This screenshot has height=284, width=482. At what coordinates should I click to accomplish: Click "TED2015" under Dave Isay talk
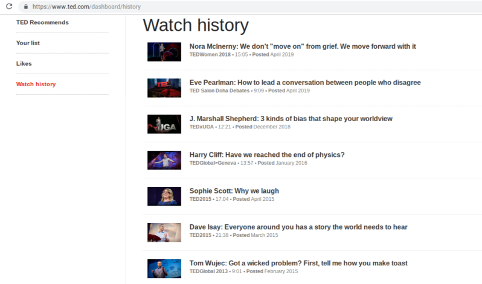point(201,235)
